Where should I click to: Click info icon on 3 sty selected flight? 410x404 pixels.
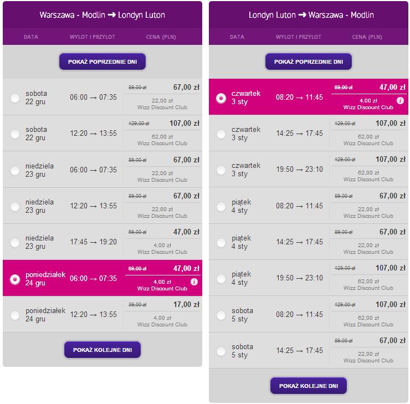[x=400, y=100]
